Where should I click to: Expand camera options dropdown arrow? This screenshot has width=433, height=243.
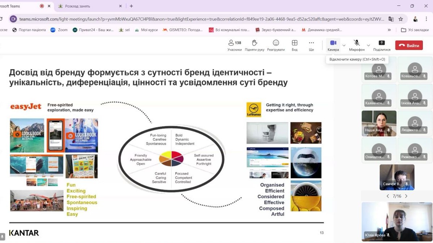click(344, 46)
